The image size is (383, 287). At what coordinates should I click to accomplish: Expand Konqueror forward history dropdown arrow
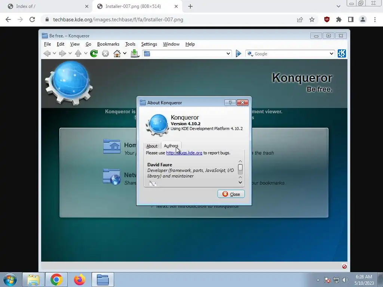(x=70, y=53)
